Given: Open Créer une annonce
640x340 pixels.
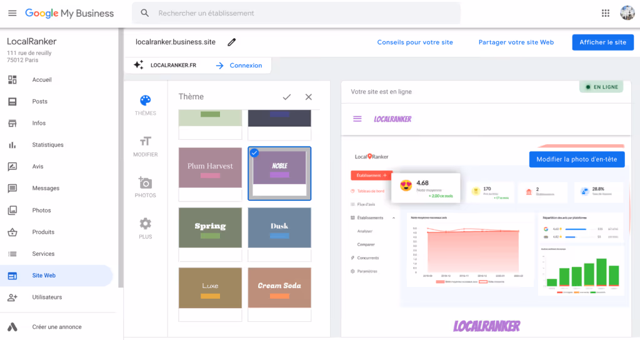Looking at the screenshot, I should 56,327.
